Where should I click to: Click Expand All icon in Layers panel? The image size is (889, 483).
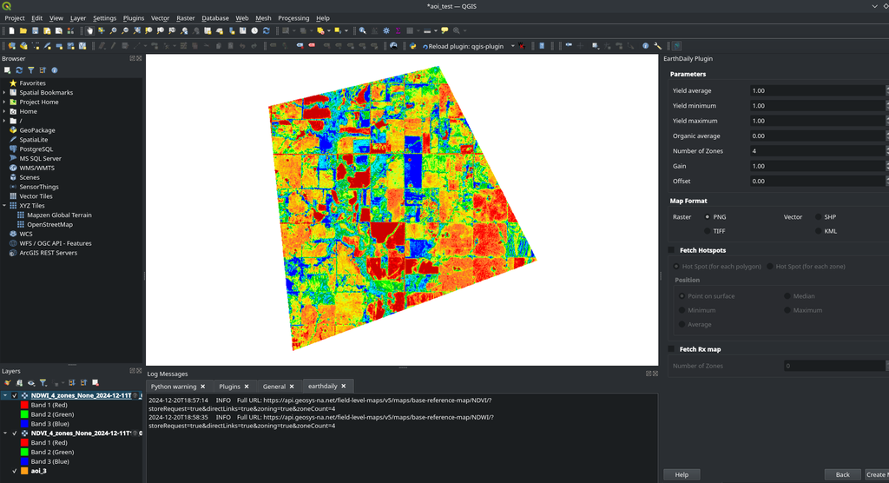pos(71,383)
